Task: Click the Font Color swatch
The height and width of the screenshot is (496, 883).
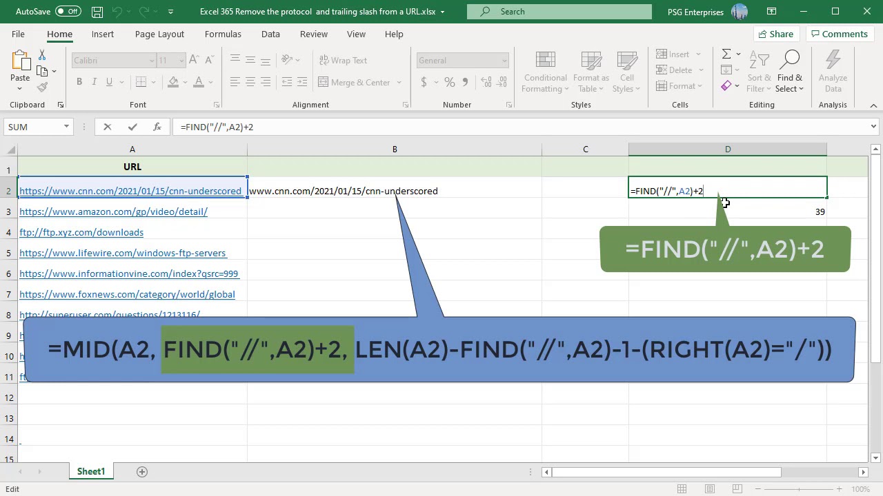Action: [x=199, y=82]
